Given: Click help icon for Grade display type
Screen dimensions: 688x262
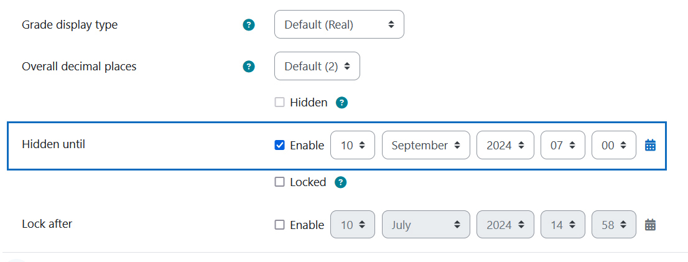Looking at the screenshot, I should click(249, 26).
